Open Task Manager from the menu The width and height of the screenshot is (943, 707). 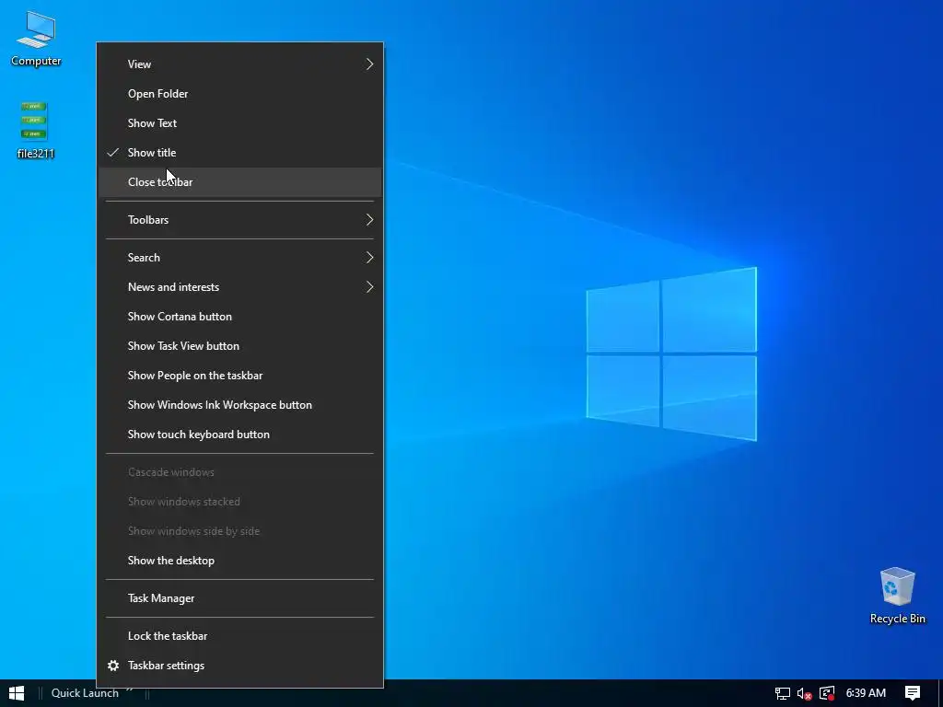[240, 598]
